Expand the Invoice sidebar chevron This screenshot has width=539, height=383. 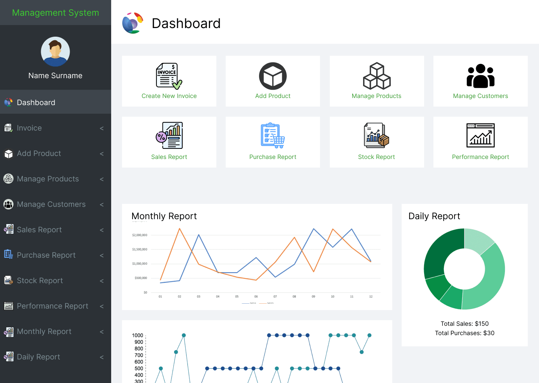(x=101, y=128)
